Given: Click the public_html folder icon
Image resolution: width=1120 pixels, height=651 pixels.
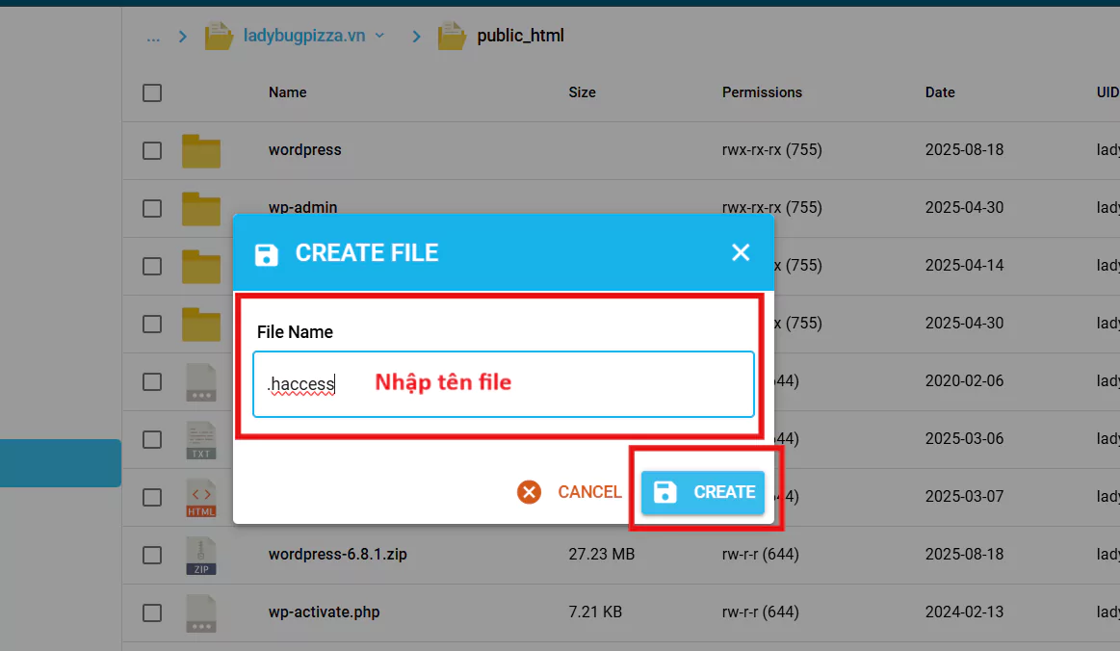Looking at the screenshot, I should (452, 36).
